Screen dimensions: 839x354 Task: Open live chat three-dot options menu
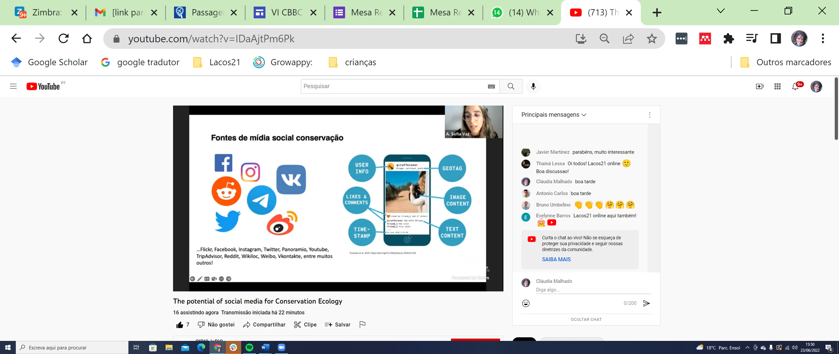650,115
